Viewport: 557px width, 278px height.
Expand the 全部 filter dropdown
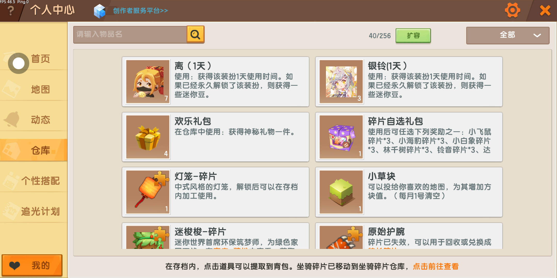click(x=507, y=35)
